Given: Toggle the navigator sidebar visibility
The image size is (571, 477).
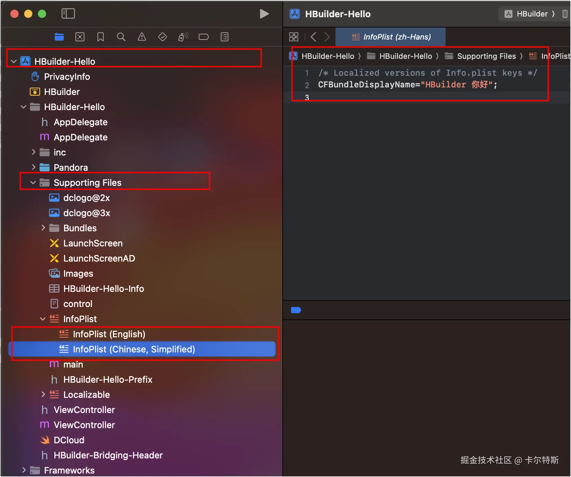Looking at the screenshot, I should pyautogui.click(x=68, y=14).
